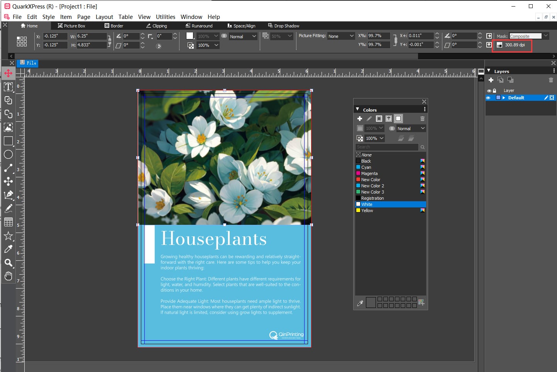Select the Starburst tool
557x372 pixels.
(8, 236)
